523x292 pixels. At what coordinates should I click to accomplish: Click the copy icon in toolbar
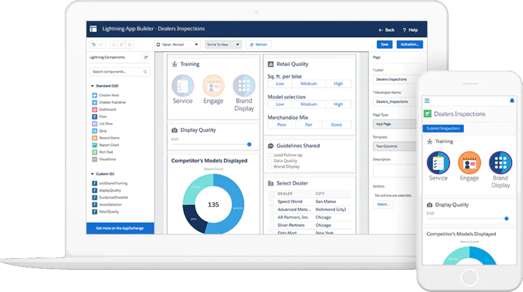click(x=121, y=45)
